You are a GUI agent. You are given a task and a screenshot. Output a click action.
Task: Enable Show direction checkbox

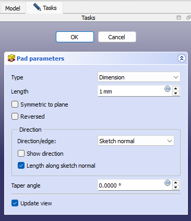pos(21,154)
